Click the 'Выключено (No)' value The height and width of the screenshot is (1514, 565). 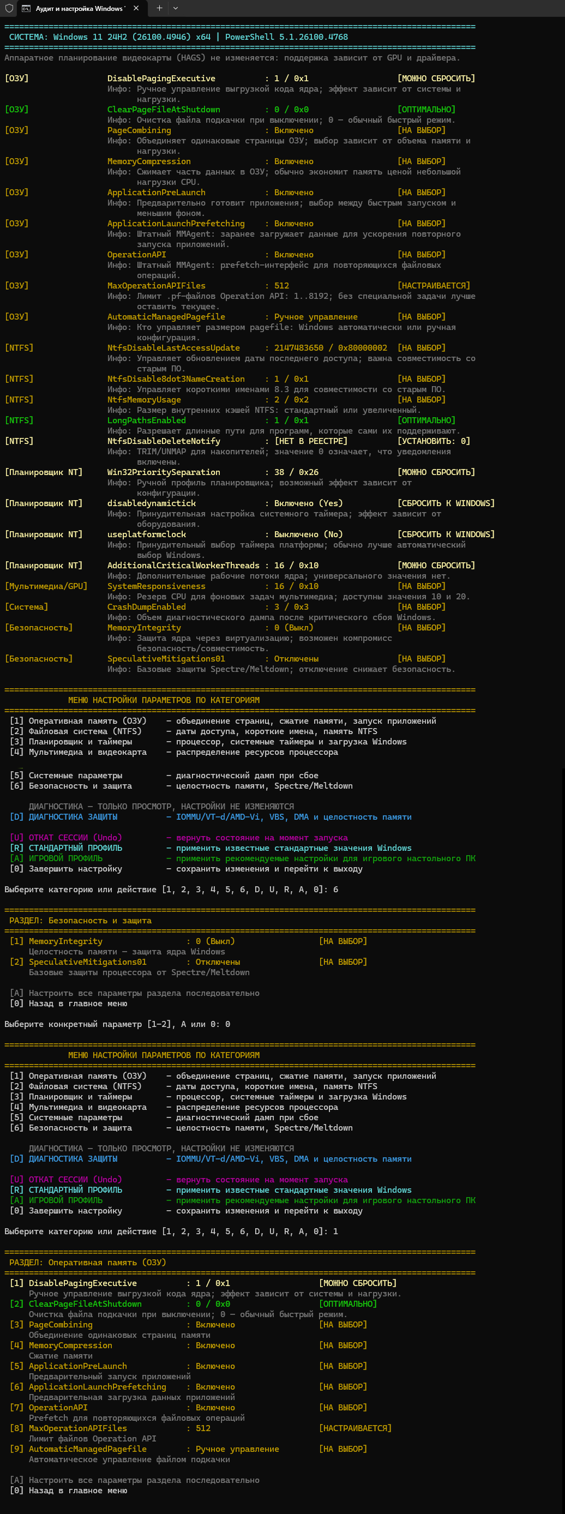point(308,534)
